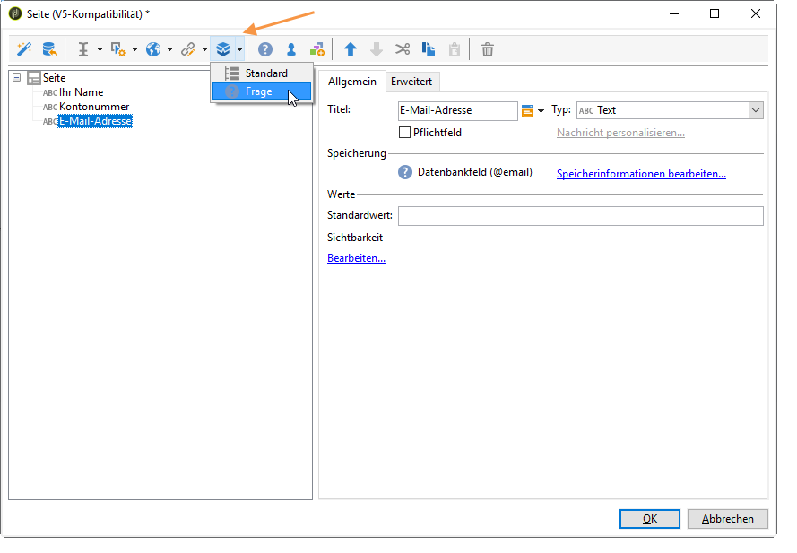Click Nachricht personalisieren link
Image resolution: width=797 pixels, height=553 pixels.
tap(620, 133)
